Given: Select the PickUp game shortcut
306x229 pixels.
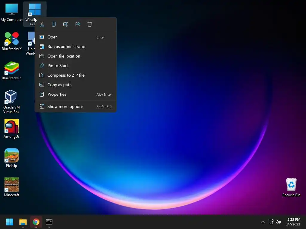Looking at the screenshot, I should click(12, 158).
